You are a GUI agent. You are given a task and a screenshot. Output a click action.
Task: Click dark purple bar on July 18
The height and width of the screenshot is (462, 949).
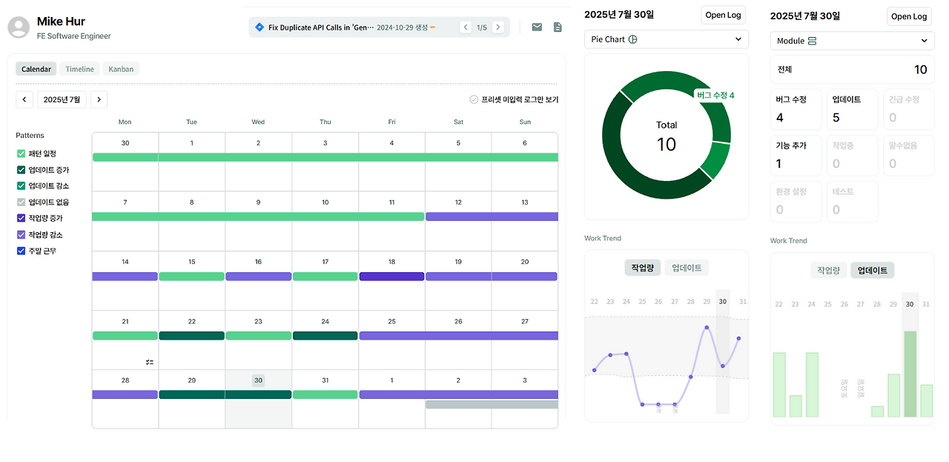point(391,277)
